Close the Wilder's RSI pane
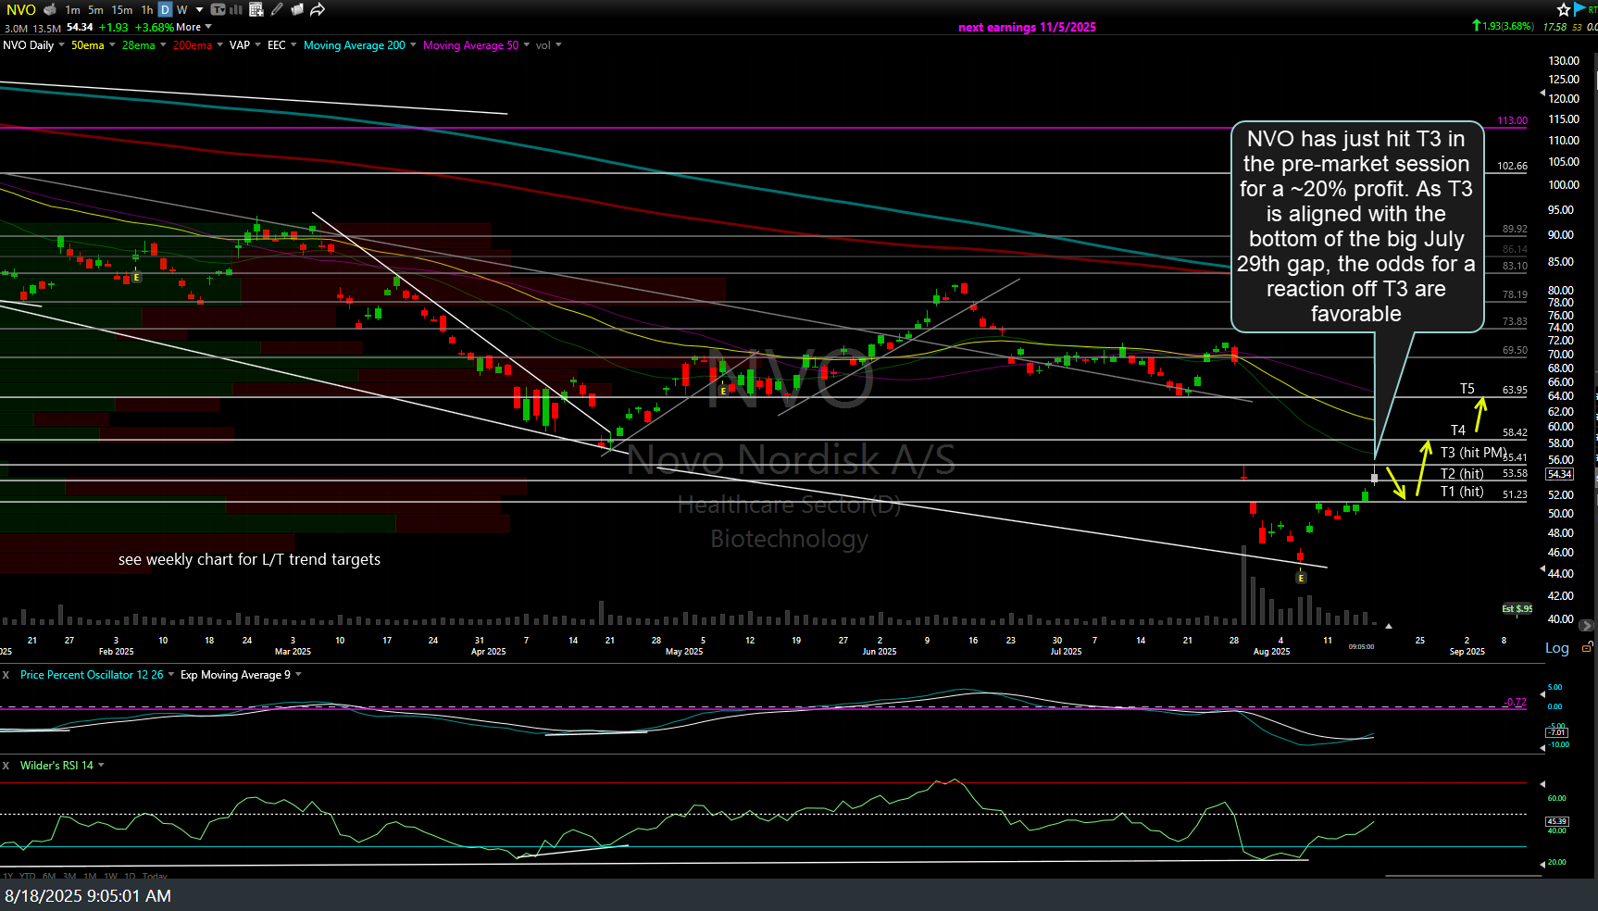 click(x=6, y=766)
